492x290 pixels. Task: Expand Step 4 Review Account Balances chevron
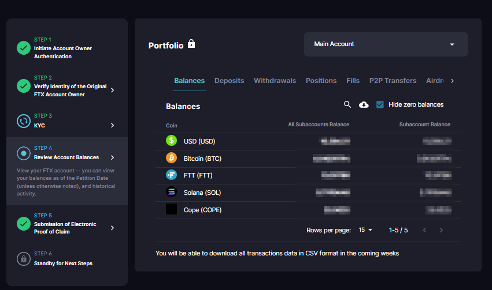[x=112, y=157]
